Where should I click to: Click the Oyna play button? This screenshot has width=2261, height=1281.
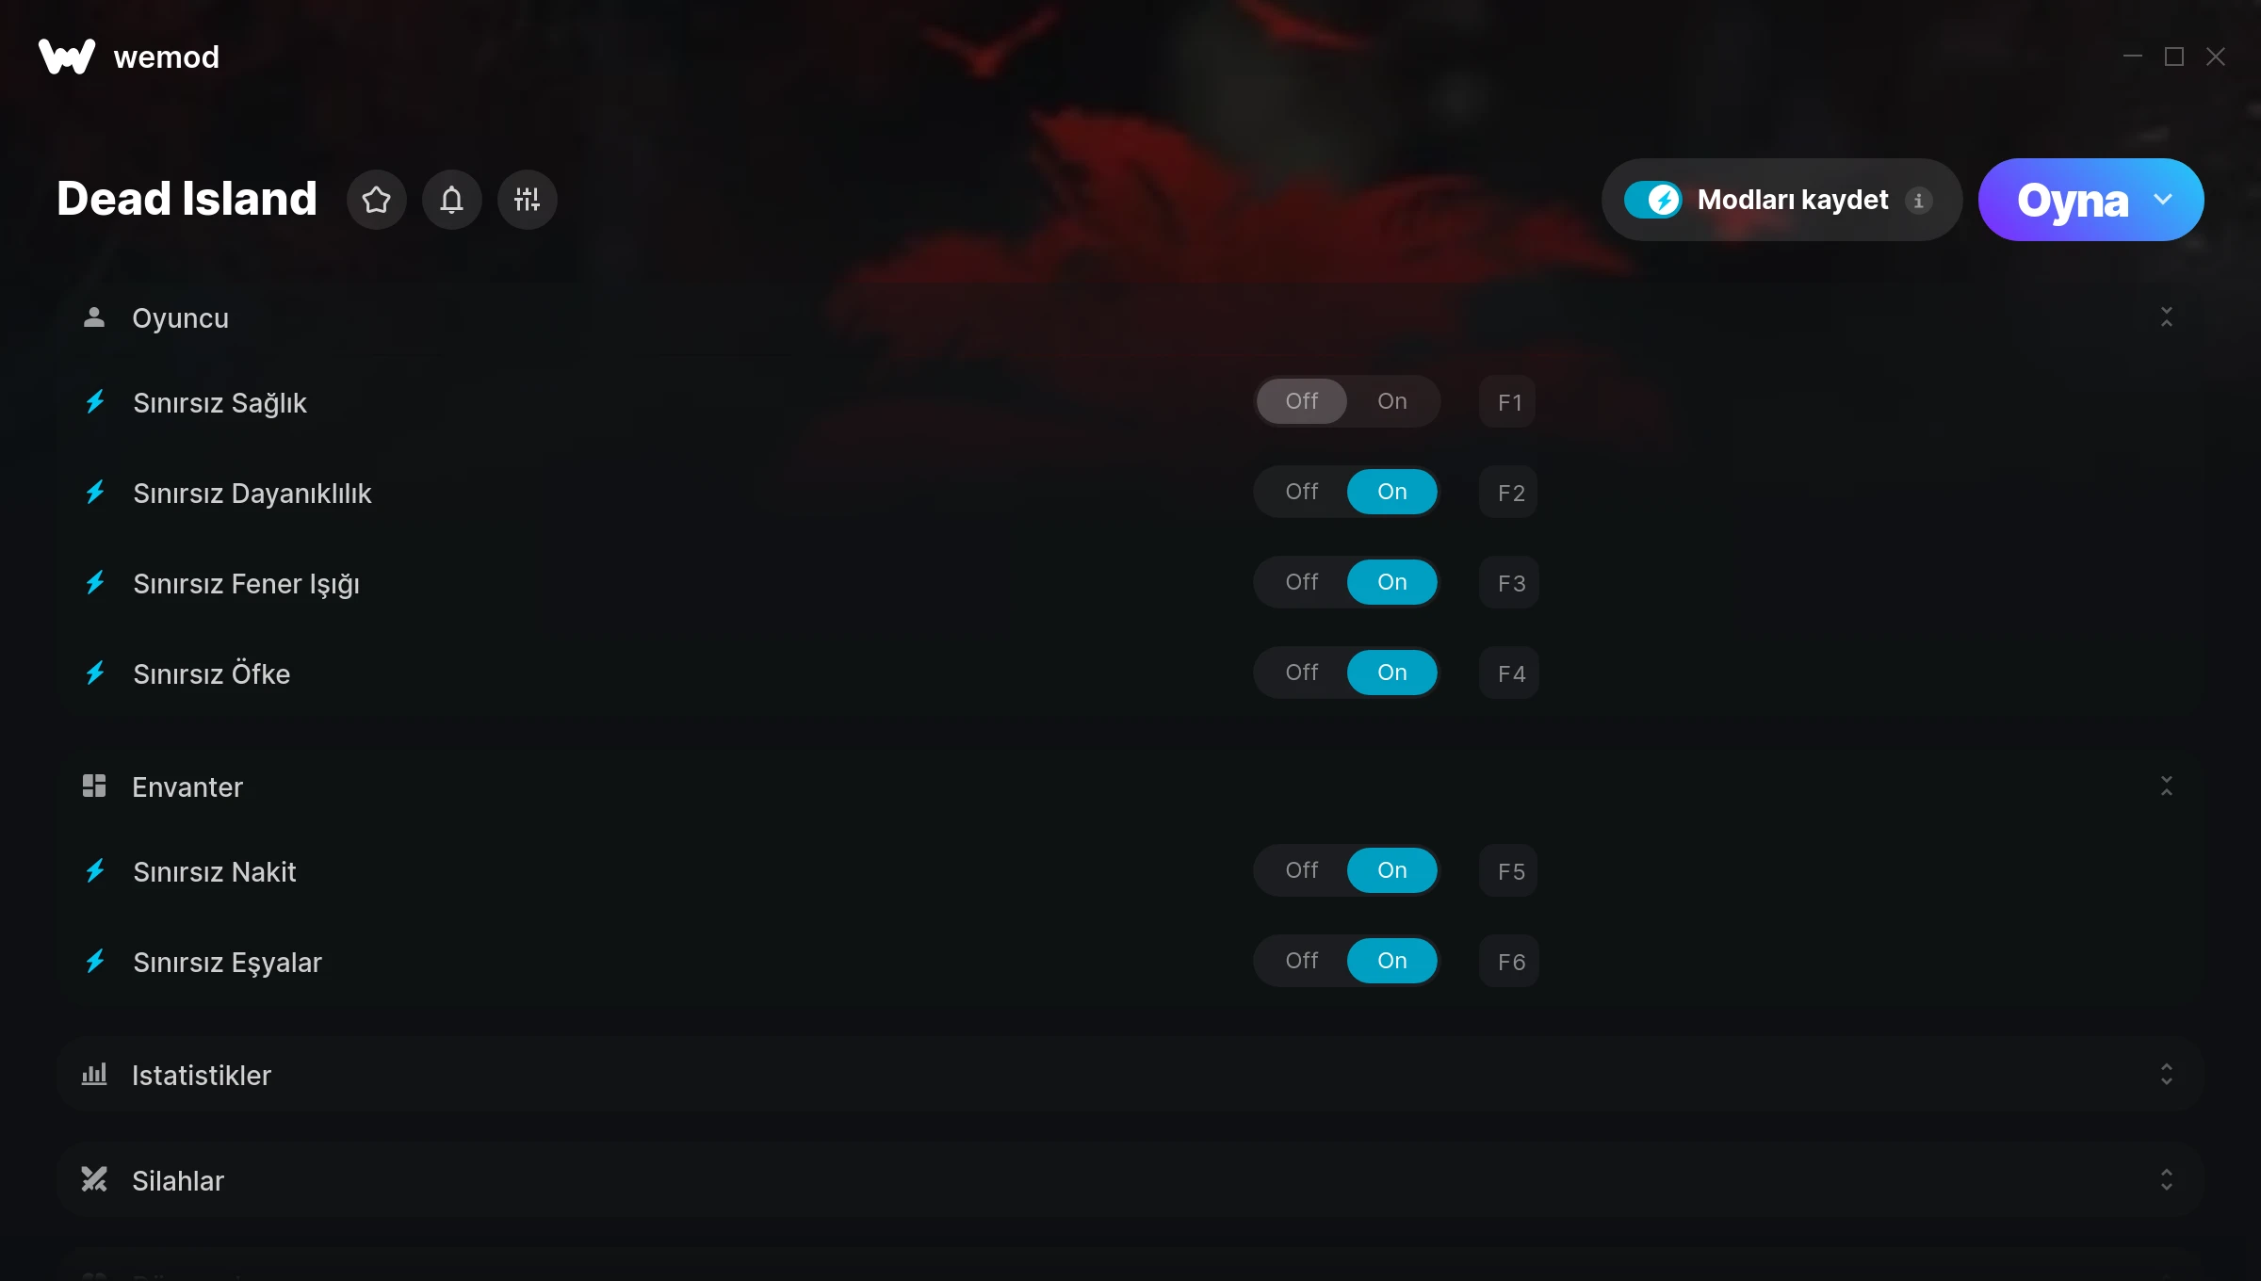tap(2072, 200)
